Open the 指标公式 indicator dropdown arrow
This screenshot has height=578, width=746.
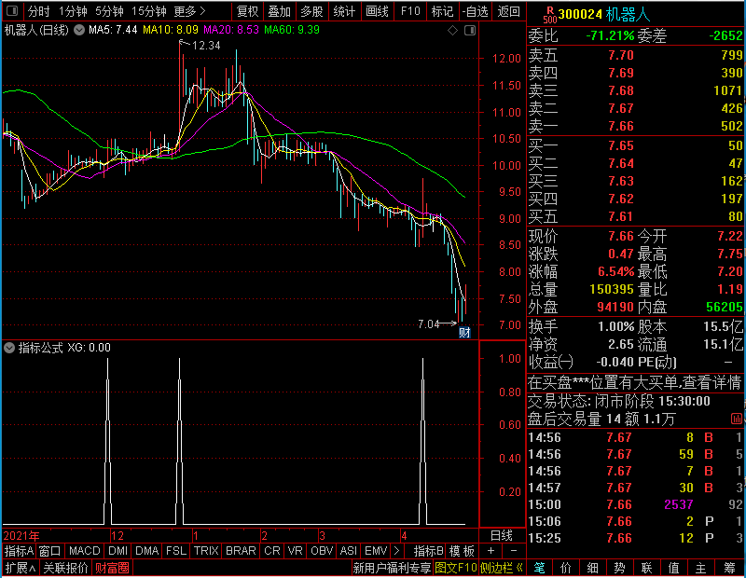9,348
